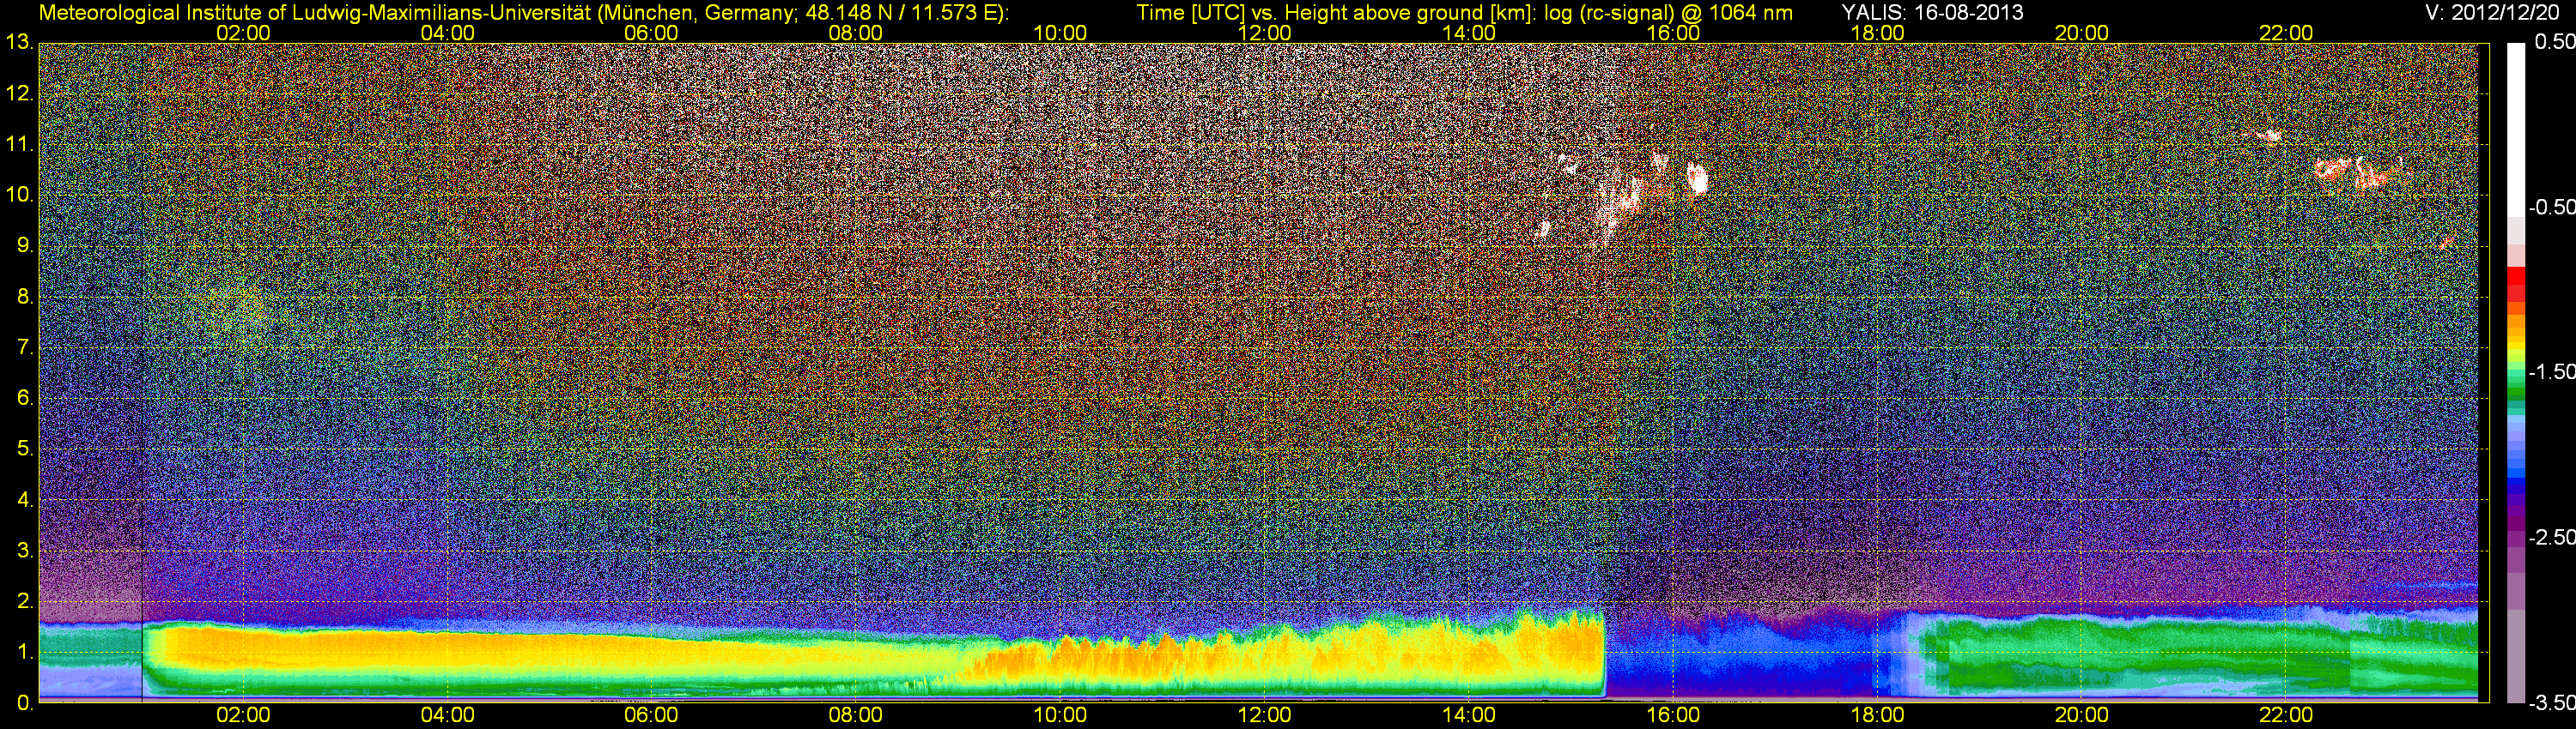Click the white top segment of the colorbar
The image size is (2576, 729).
pyautogui.click(x=2516, y=130)
